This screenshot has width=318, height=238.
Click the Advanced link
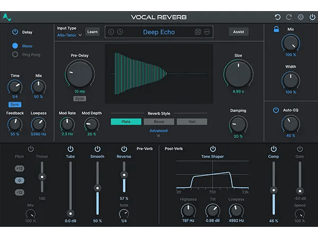pyautogui.click(x=158, y=131)
